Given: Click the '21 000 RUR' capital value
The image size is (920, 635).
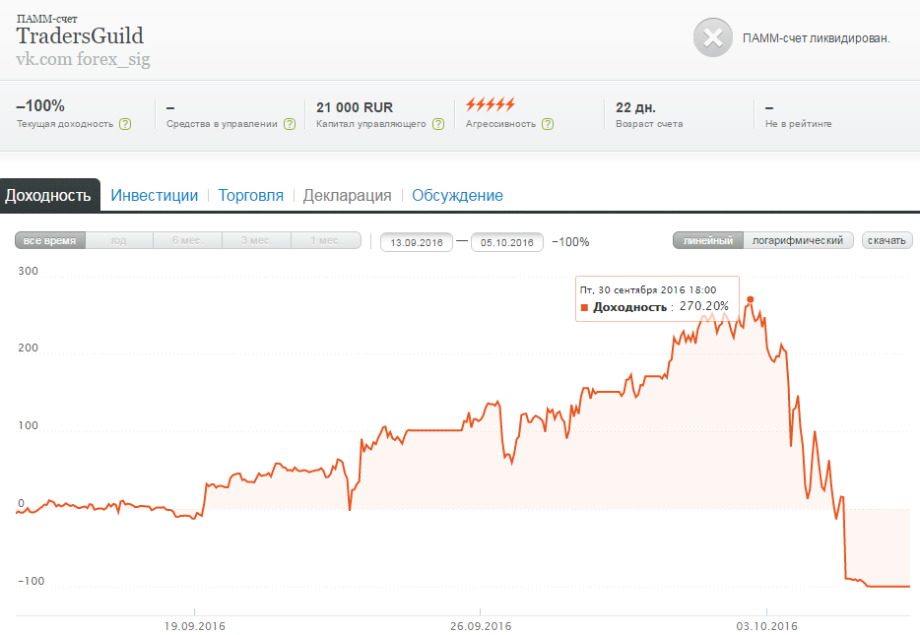Looking at the screenshot, I should 355,107.
